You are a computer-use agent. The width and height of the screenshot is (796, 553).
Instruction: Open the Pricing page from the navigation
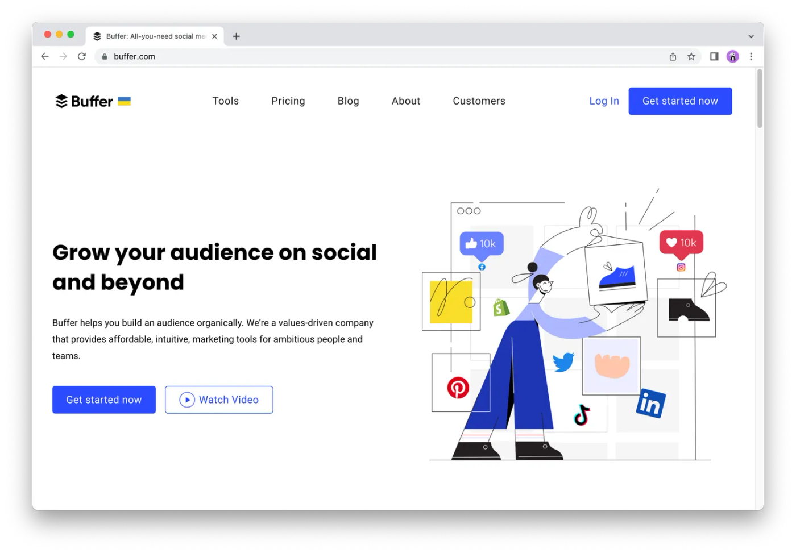click(288, 101)
